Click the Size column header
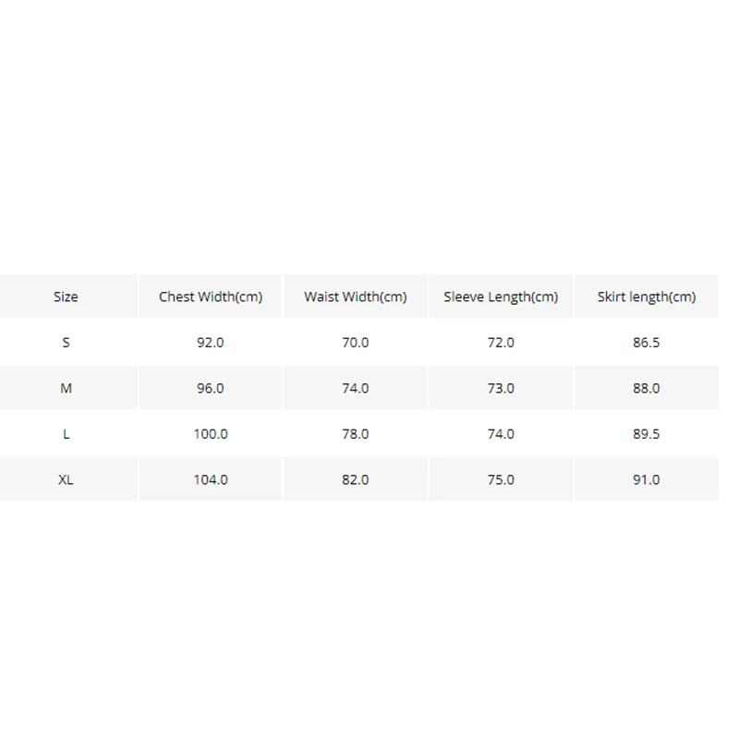Image resolution: width=739 pixels, height=739 pixels. pyautogui.click(x=66, y=297)
